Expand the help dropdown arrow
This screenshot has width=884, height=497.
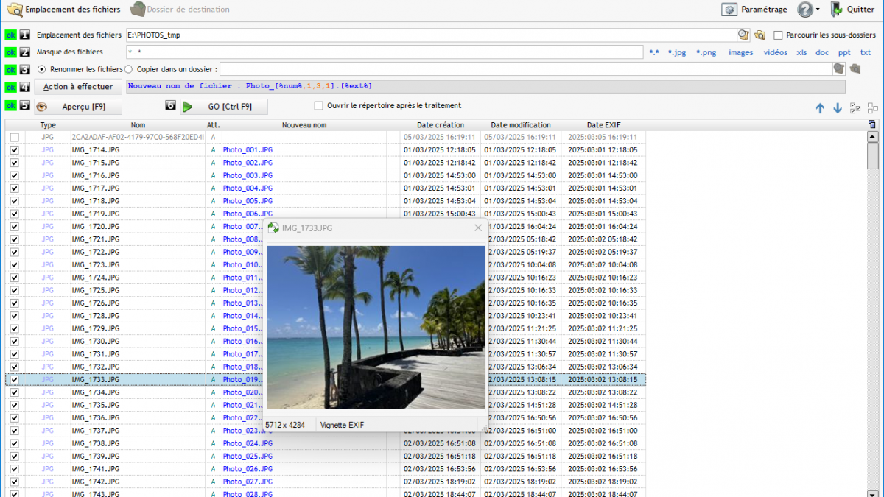(x=818, y=10)
